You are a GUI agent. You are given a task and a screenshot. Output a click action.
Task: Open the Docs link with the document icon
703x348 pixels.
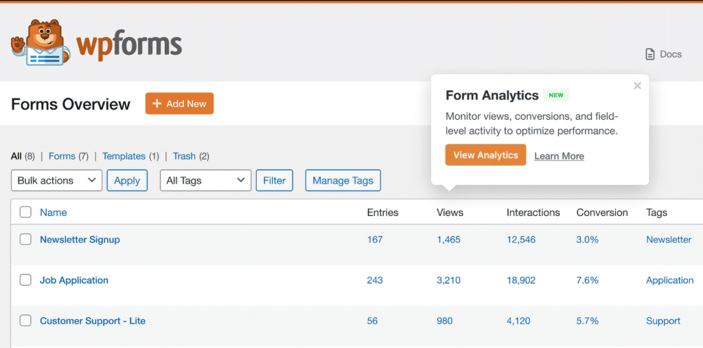(x=664, y=54)
